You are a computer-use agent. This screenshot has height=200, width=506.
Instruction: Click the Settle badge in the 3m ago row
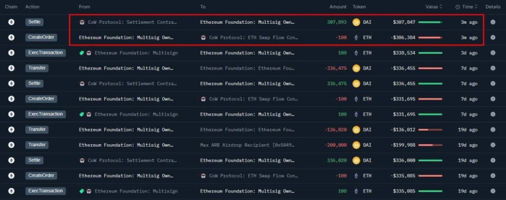(x=35, y=22)
